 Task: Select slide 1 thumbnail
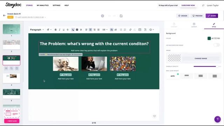(12, 29)
